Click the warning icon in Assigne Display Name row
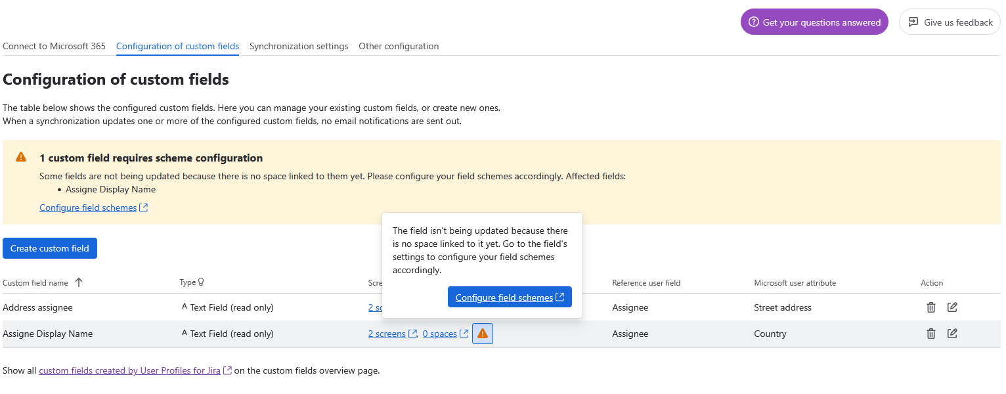This screenshot has width=1006, height=394. (483, 334)
